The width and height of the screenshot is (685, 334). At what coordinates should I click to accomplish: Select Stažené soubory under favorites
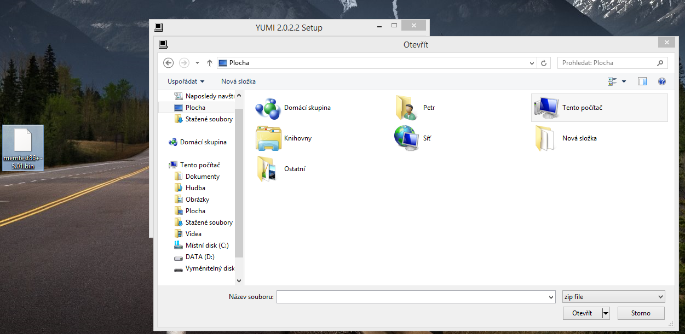[203, 119]
